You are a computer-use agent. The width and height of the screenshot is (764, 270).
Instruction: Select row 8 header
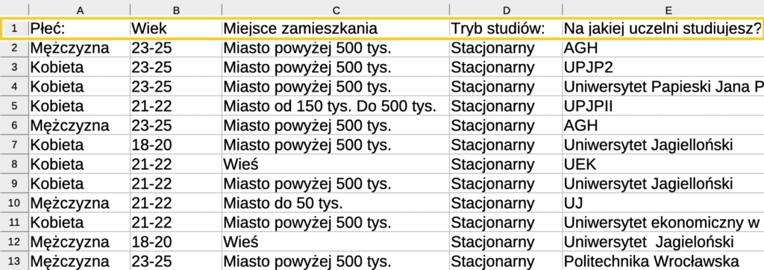(14, 164)
